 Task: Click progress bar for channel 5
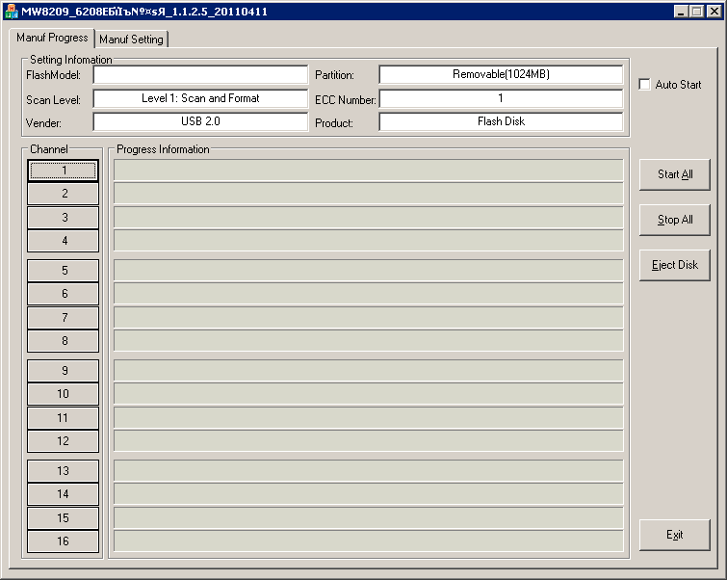tap(369, 271)
